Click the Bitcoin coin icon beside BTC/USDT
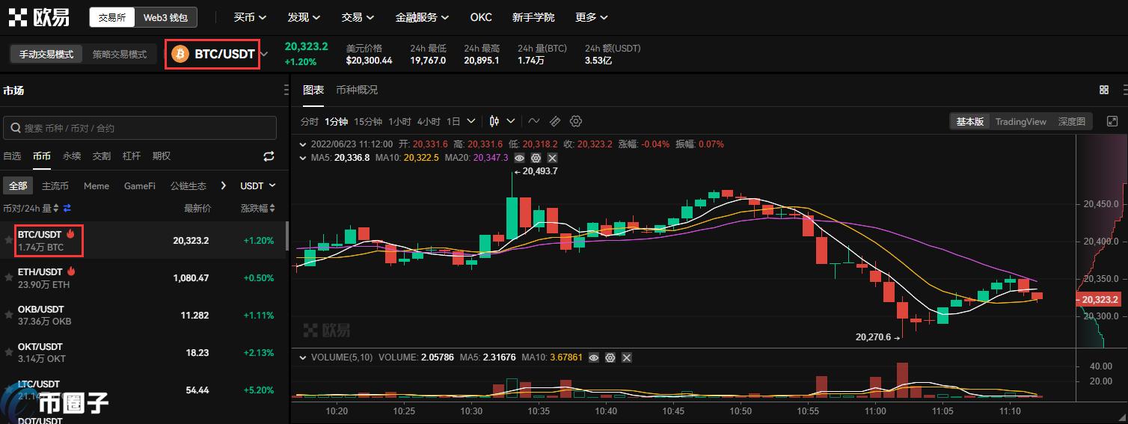Screen dimensions: 1128x424 [x=180, y=54]
